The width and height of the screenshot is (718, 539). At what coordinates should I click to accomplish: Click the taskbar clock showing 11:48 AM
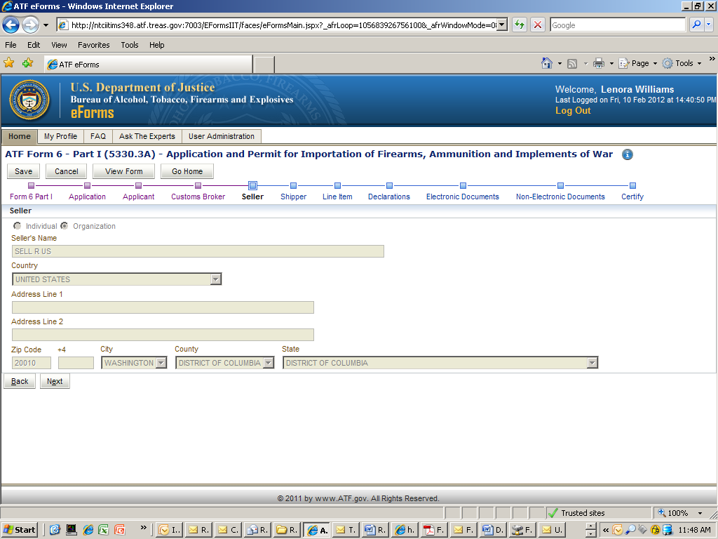694,530
